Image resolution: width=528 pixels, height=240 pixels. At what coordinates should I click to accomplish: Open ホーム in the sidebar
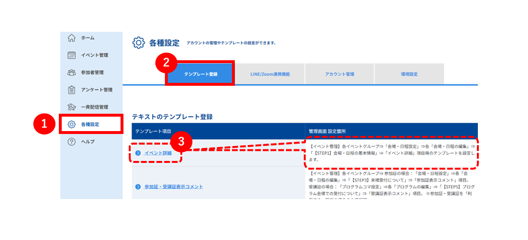(88, 38)
